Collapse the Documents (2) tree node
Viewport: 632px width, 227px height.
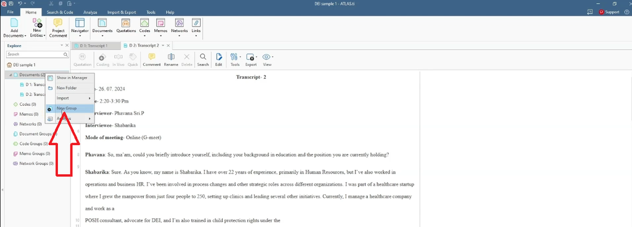[x=10, y=74]
